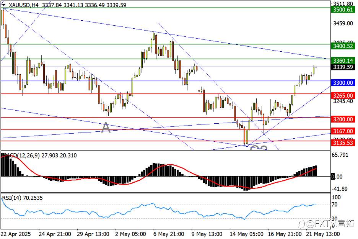Click the 3360.14 green price label
Screen dimensions: 358x239
coord(343,61)
